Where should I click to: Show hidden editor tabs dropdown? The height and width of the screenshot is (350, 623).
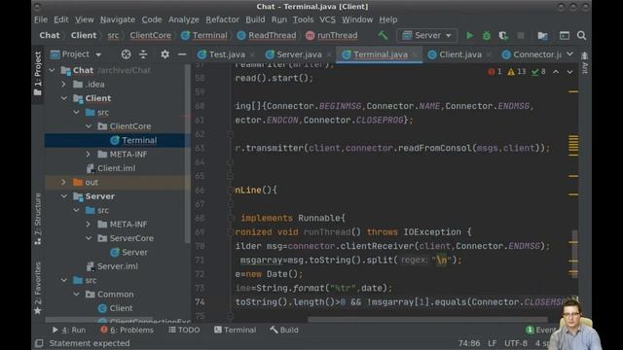point(569,54)
